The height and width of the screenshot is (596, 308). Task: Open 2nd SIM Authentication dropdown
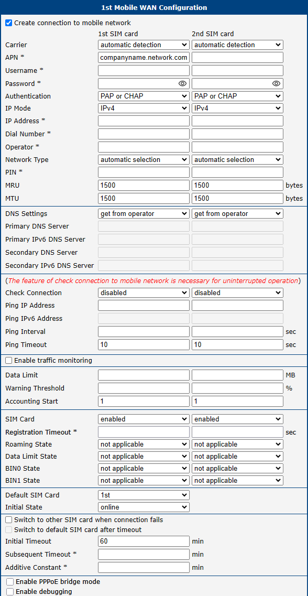pos(237,96)
